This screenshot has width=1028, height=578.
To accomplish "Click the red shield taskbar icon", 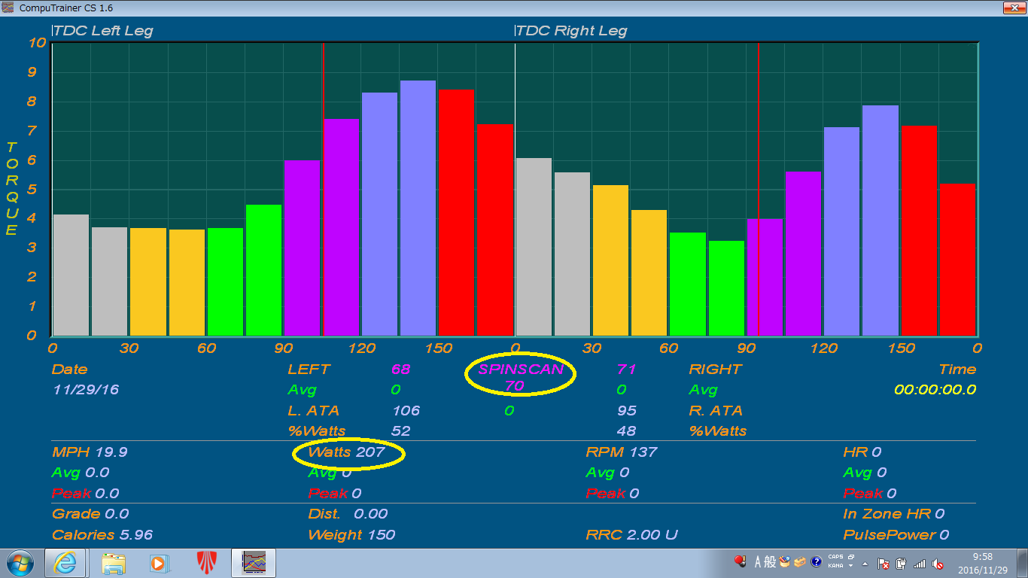I will (207, 563).
